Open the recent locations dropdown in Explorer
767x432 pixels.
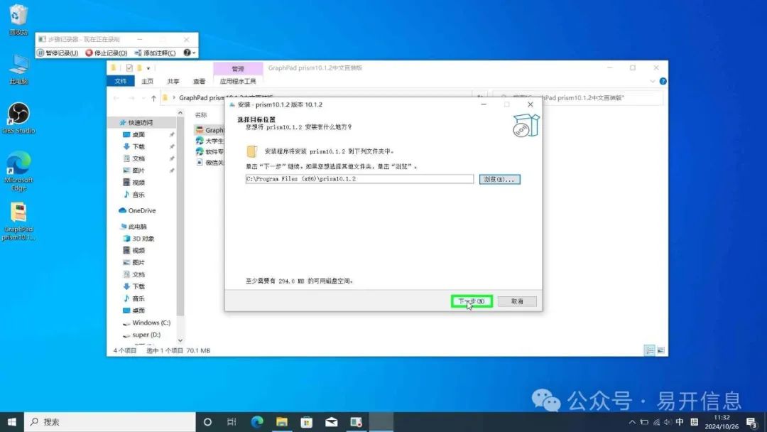[x=143, y=98]
